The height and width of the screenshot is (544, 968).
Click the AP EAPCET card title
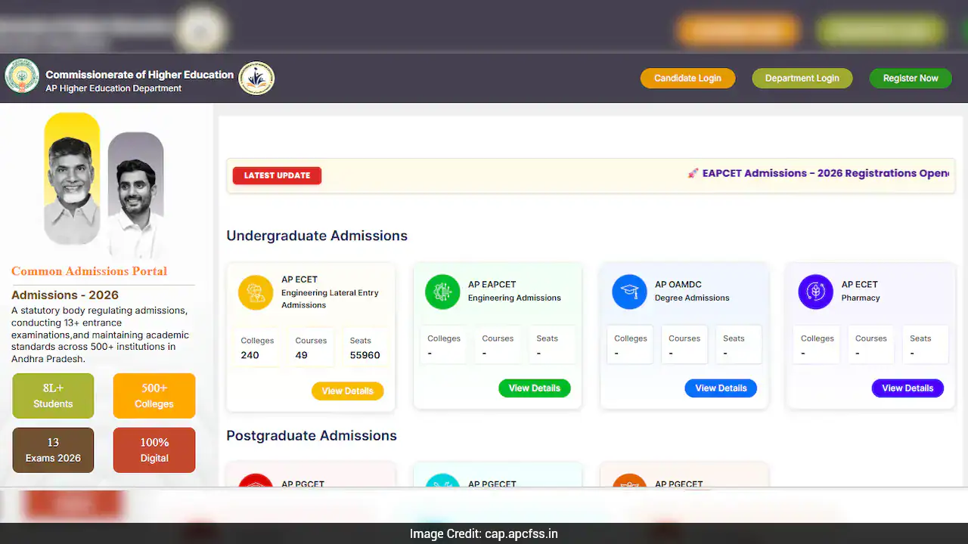point(492,285)
